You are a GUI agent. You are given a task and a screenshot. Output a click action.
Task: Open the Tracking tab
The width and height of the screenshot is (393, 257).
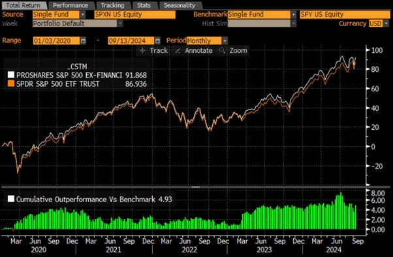(112, 5)
